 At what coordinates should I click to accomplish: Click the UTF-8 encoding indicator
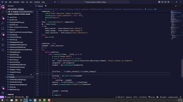click(135, 97)
